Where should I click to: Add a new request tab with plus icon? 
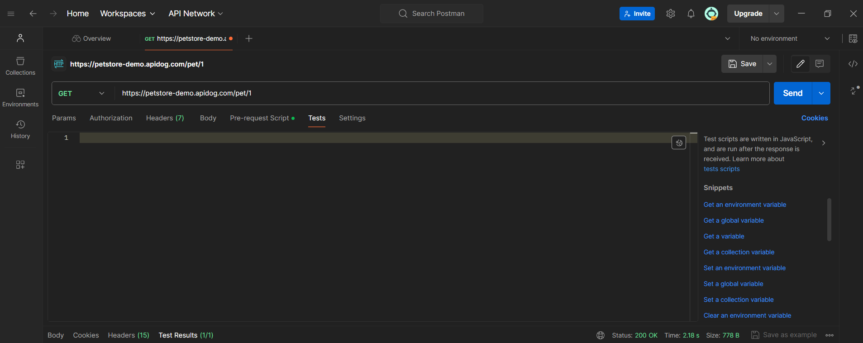click(249, 38)
